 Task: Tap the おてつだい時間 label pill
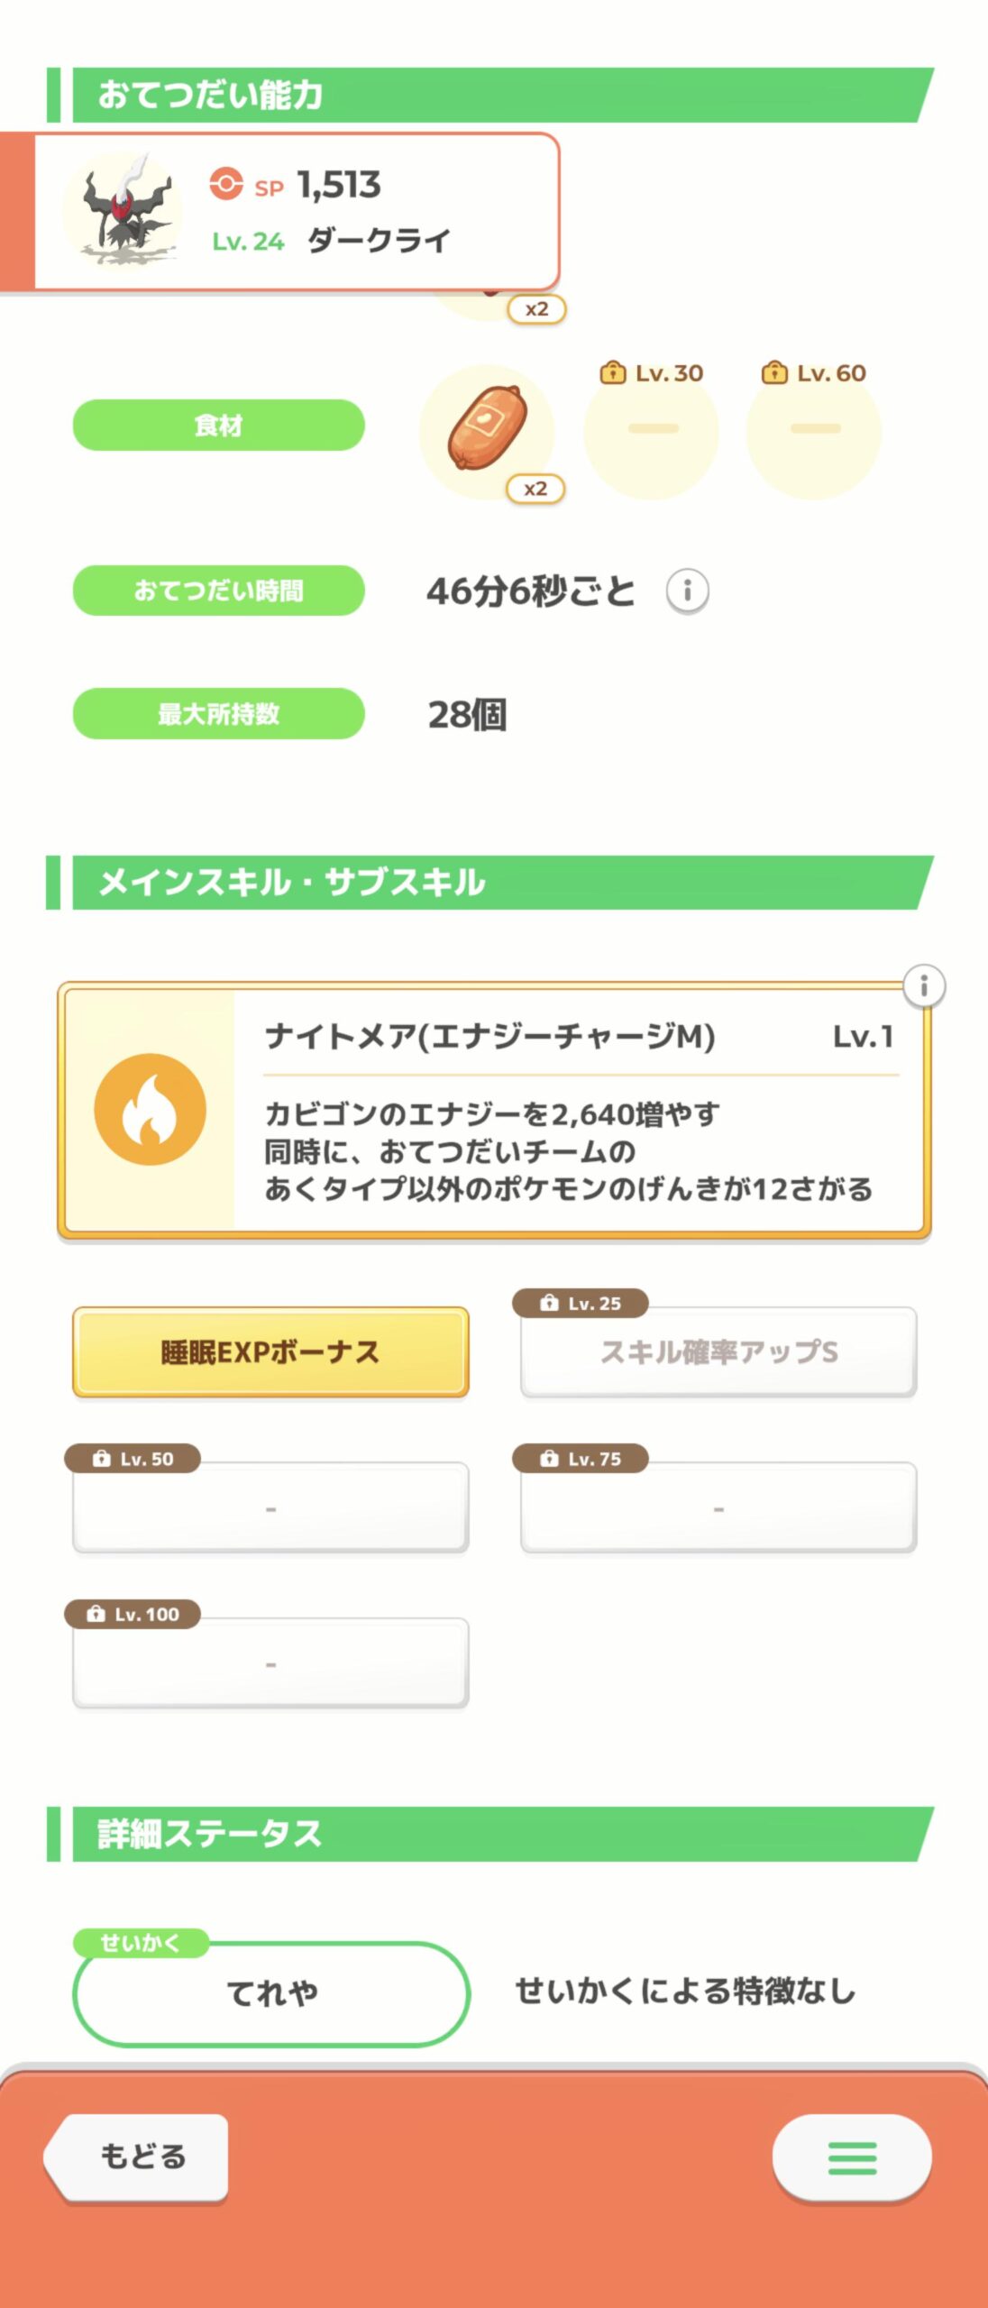pos(219,591)
